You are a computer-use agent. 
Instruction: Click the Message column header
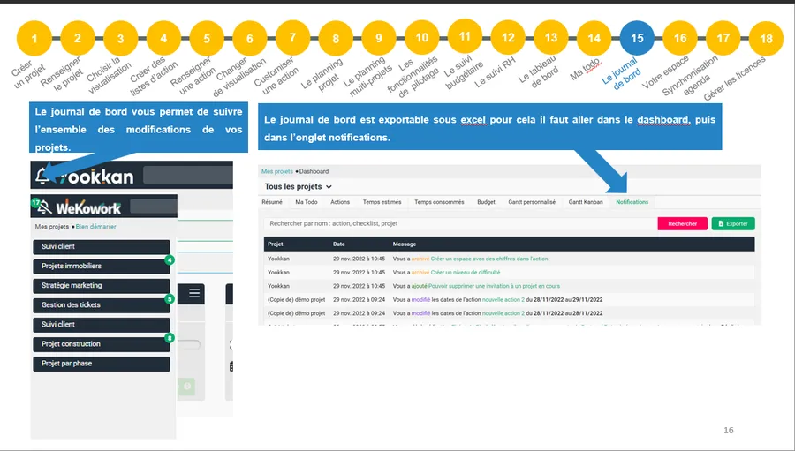click(x=404, y=244)
